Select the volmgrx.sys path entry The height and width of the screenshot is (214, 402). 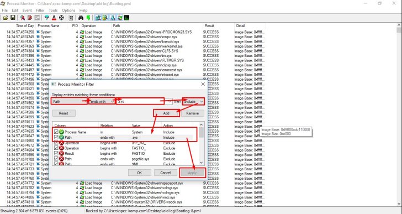click(x=145, y=192)
